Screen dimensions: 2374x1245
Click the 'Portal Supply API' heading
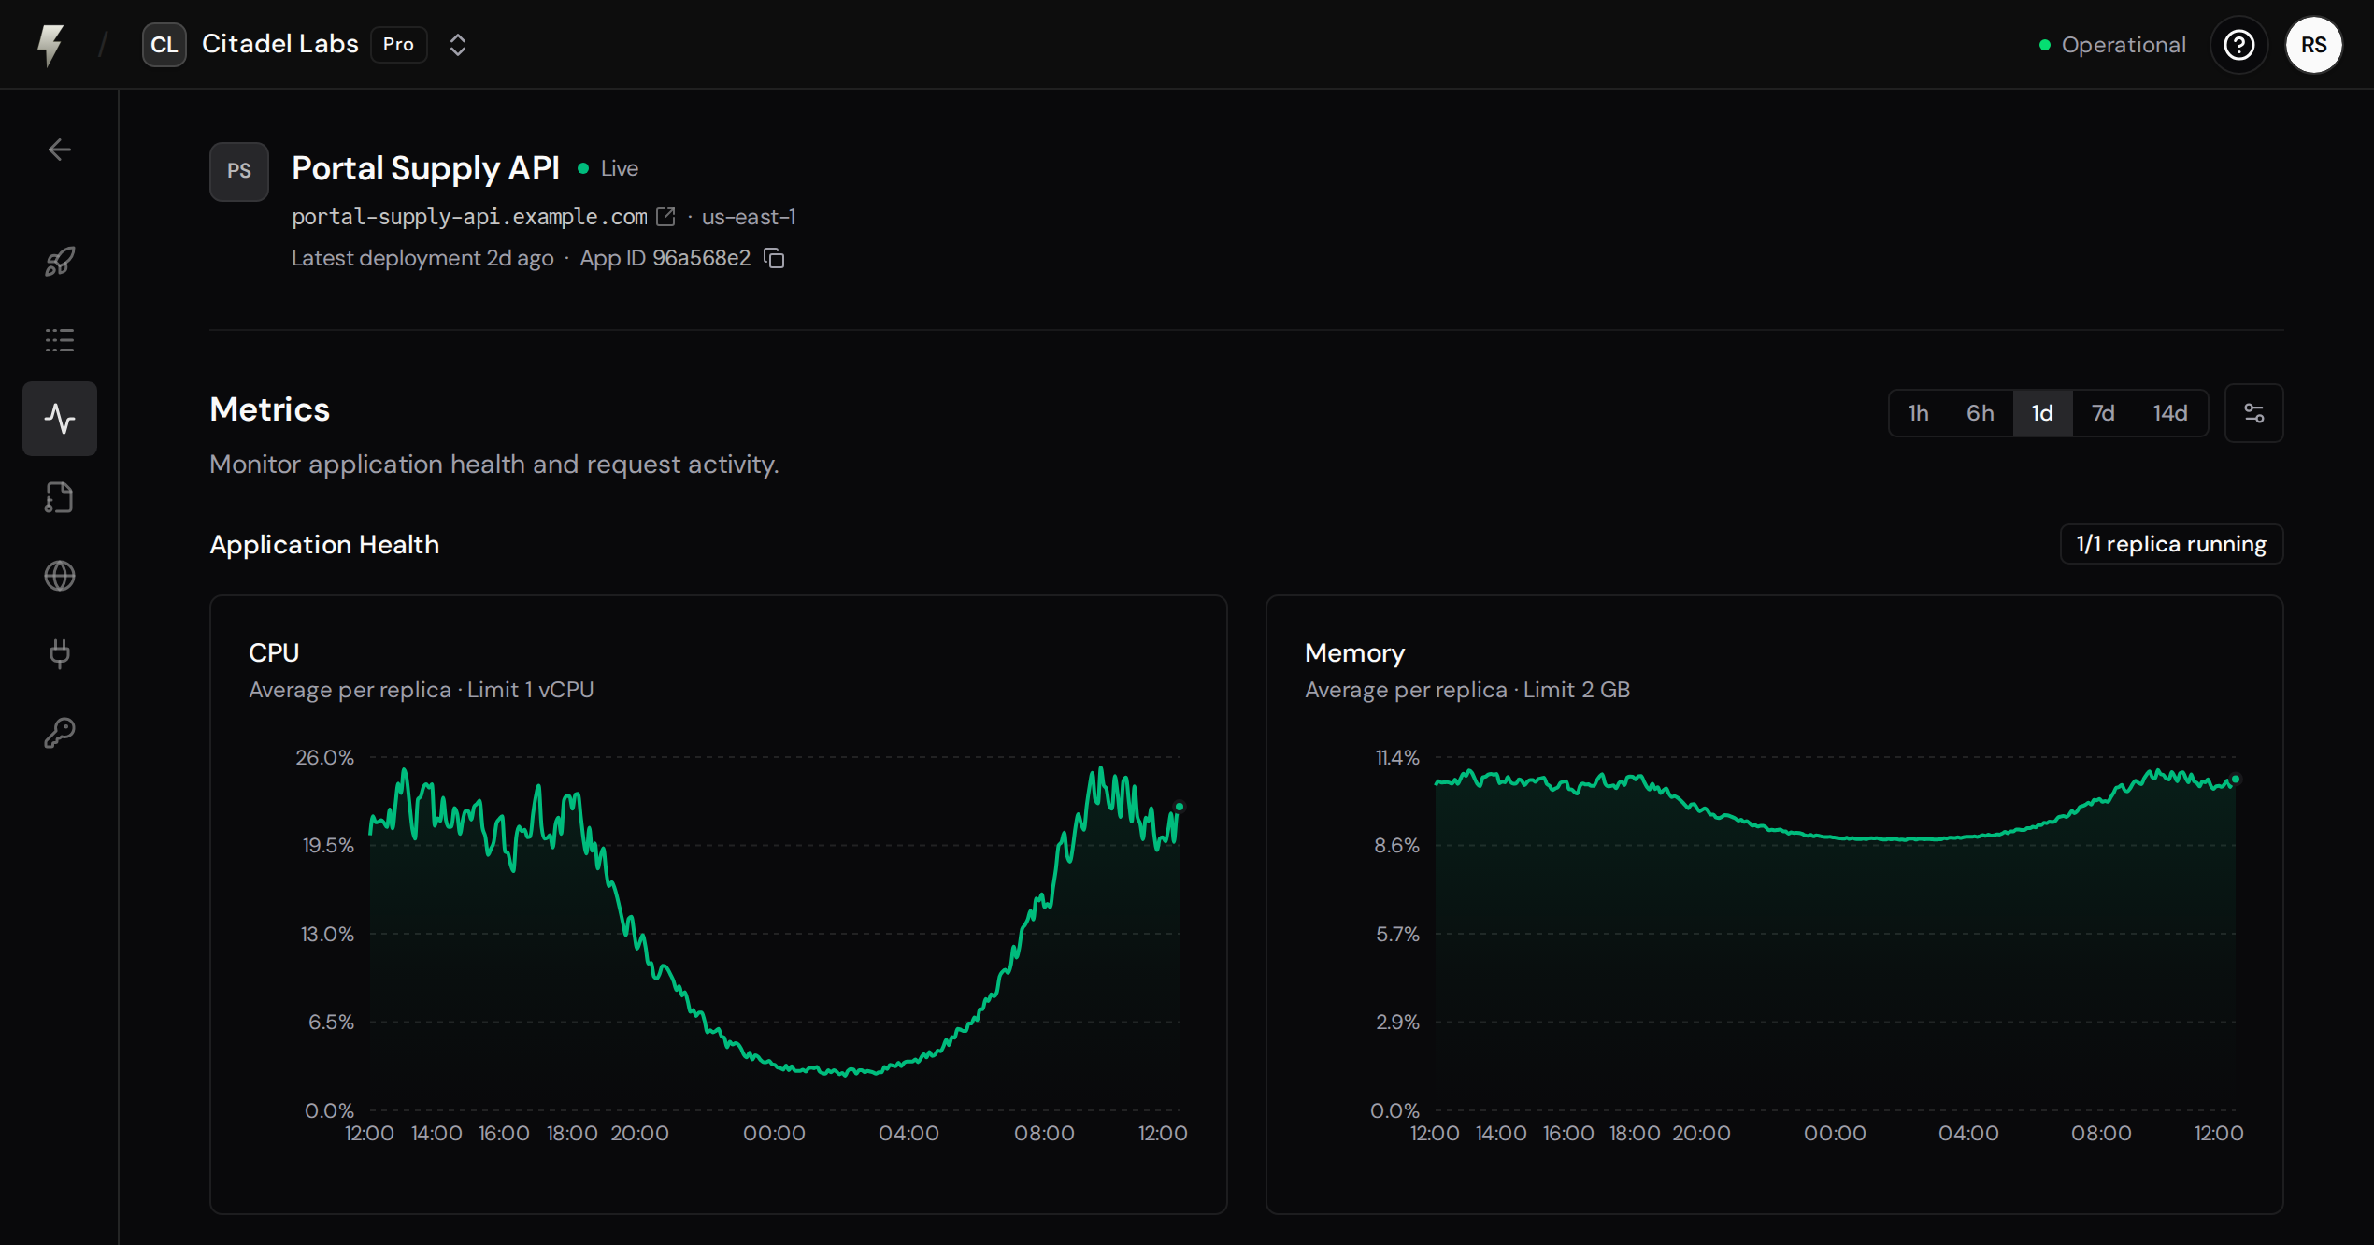point(425,168)
